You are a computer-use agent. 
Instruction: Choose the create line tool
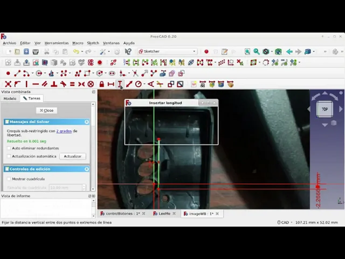tap(17, 73)
